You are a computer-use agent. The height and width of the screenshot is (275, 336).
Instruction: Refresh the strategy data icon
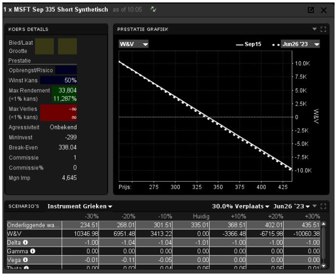[x=153, y=9]
